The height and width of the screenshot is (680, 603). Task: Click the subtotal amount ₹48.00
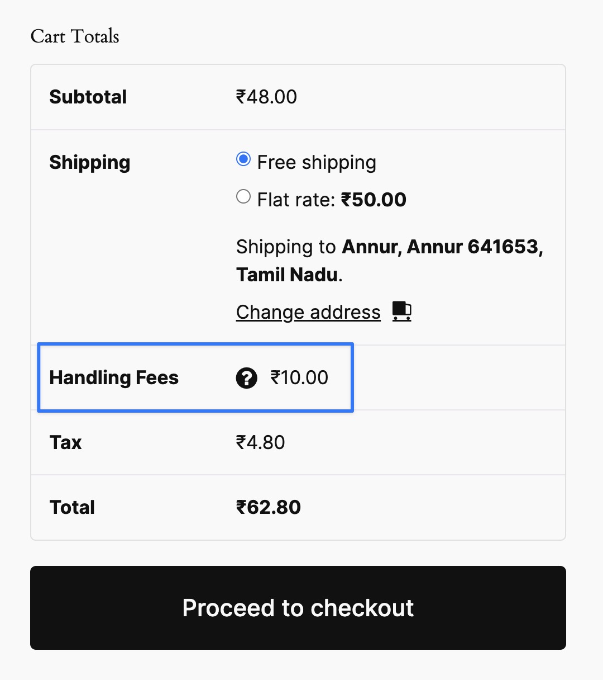pyautogui.click(x=266, y=97)
